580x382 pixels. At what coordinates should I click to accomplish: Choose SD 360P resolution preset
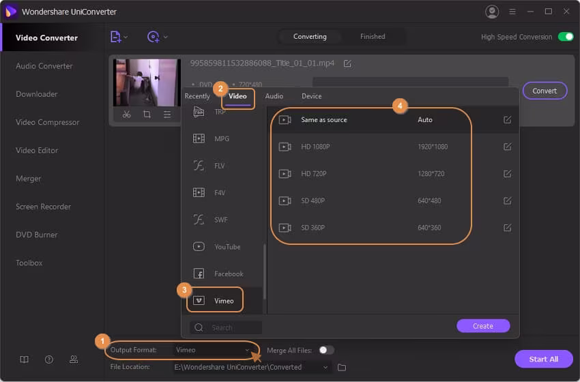[x=393, y=228]
